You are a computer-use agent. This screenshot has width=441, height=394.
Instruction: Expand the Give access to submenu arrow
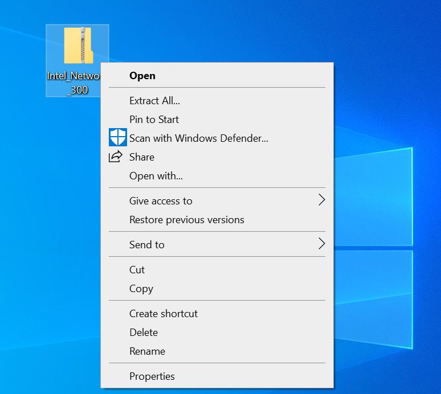(x=321, y=200)
